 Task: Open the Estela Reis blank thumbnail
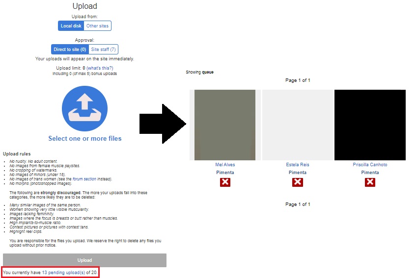[298, 125]
